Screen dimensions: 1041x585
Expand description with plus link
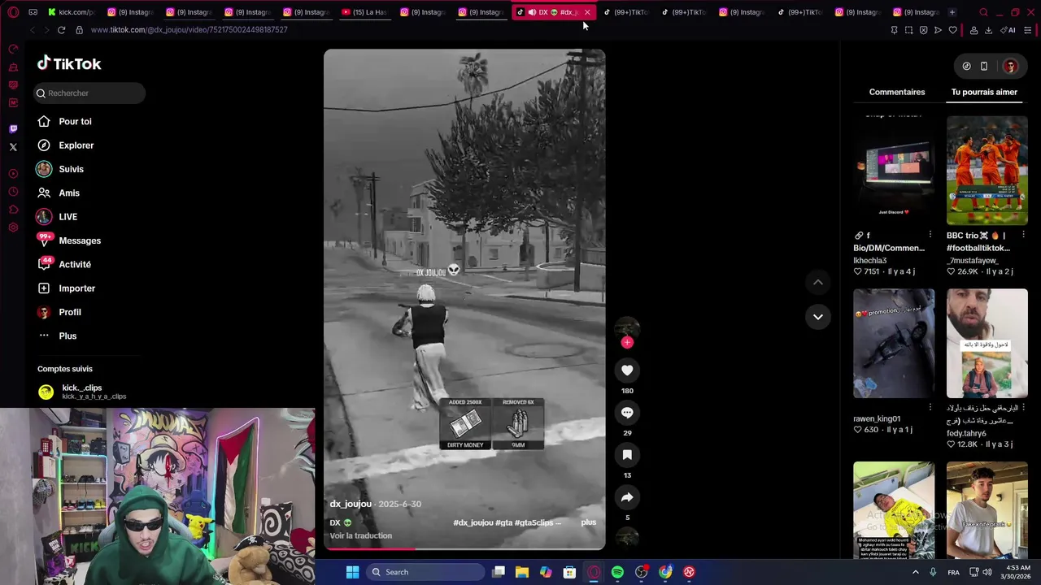[x=588, y=522]
